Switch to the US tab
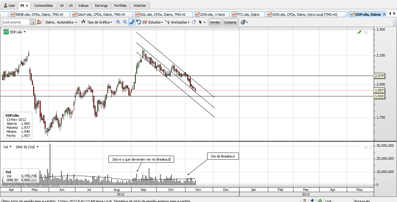 point(71,6)
